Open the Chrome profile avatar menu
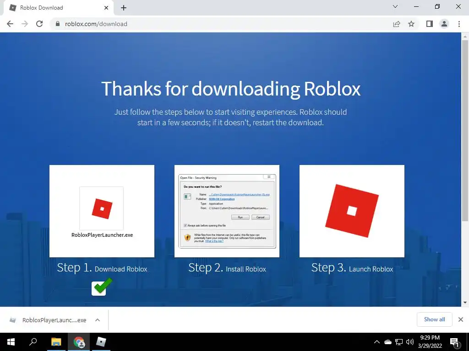The height and width of the screenshot is (351, 469). pyautogui.click(x=444, y=24)
